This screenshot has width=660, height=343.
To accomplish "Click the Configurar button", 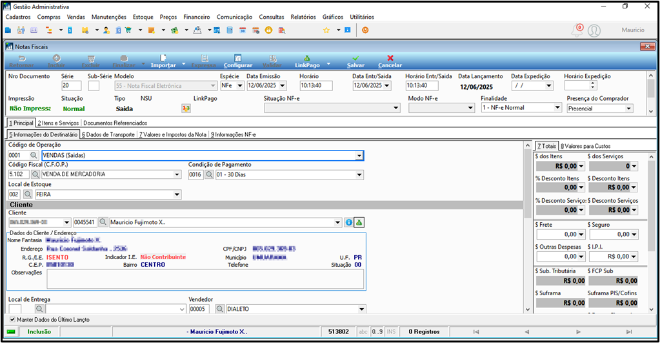I will point(238,61).
